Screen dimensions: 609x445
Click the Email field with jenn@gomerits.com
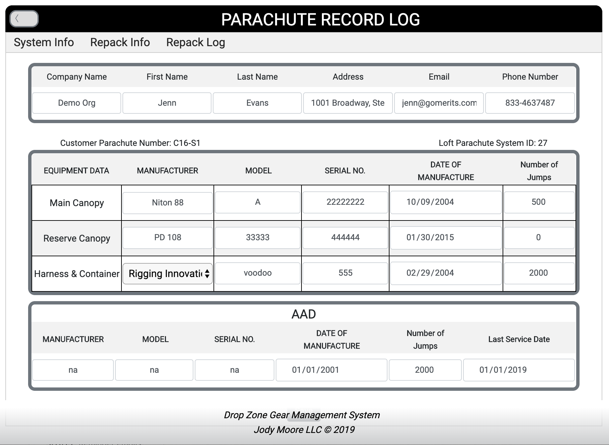(x=439, y=103)
